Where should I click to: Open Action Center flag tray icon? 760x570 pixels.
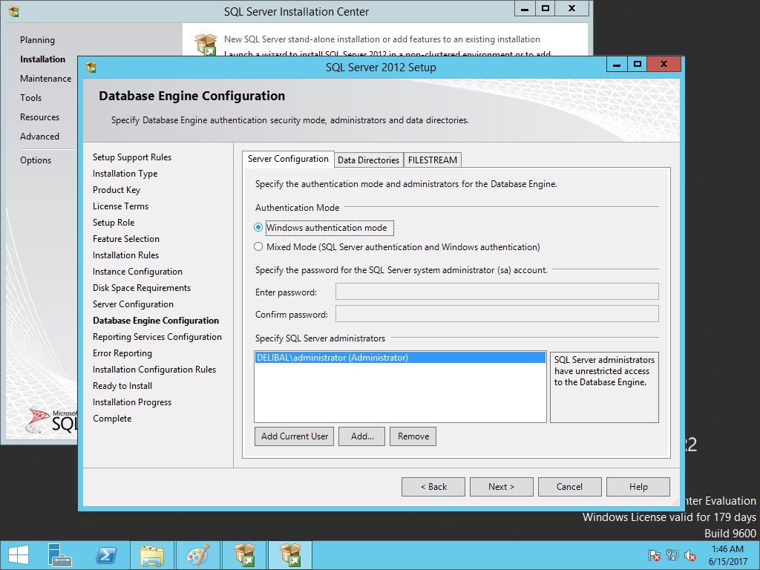click(655, 555)
